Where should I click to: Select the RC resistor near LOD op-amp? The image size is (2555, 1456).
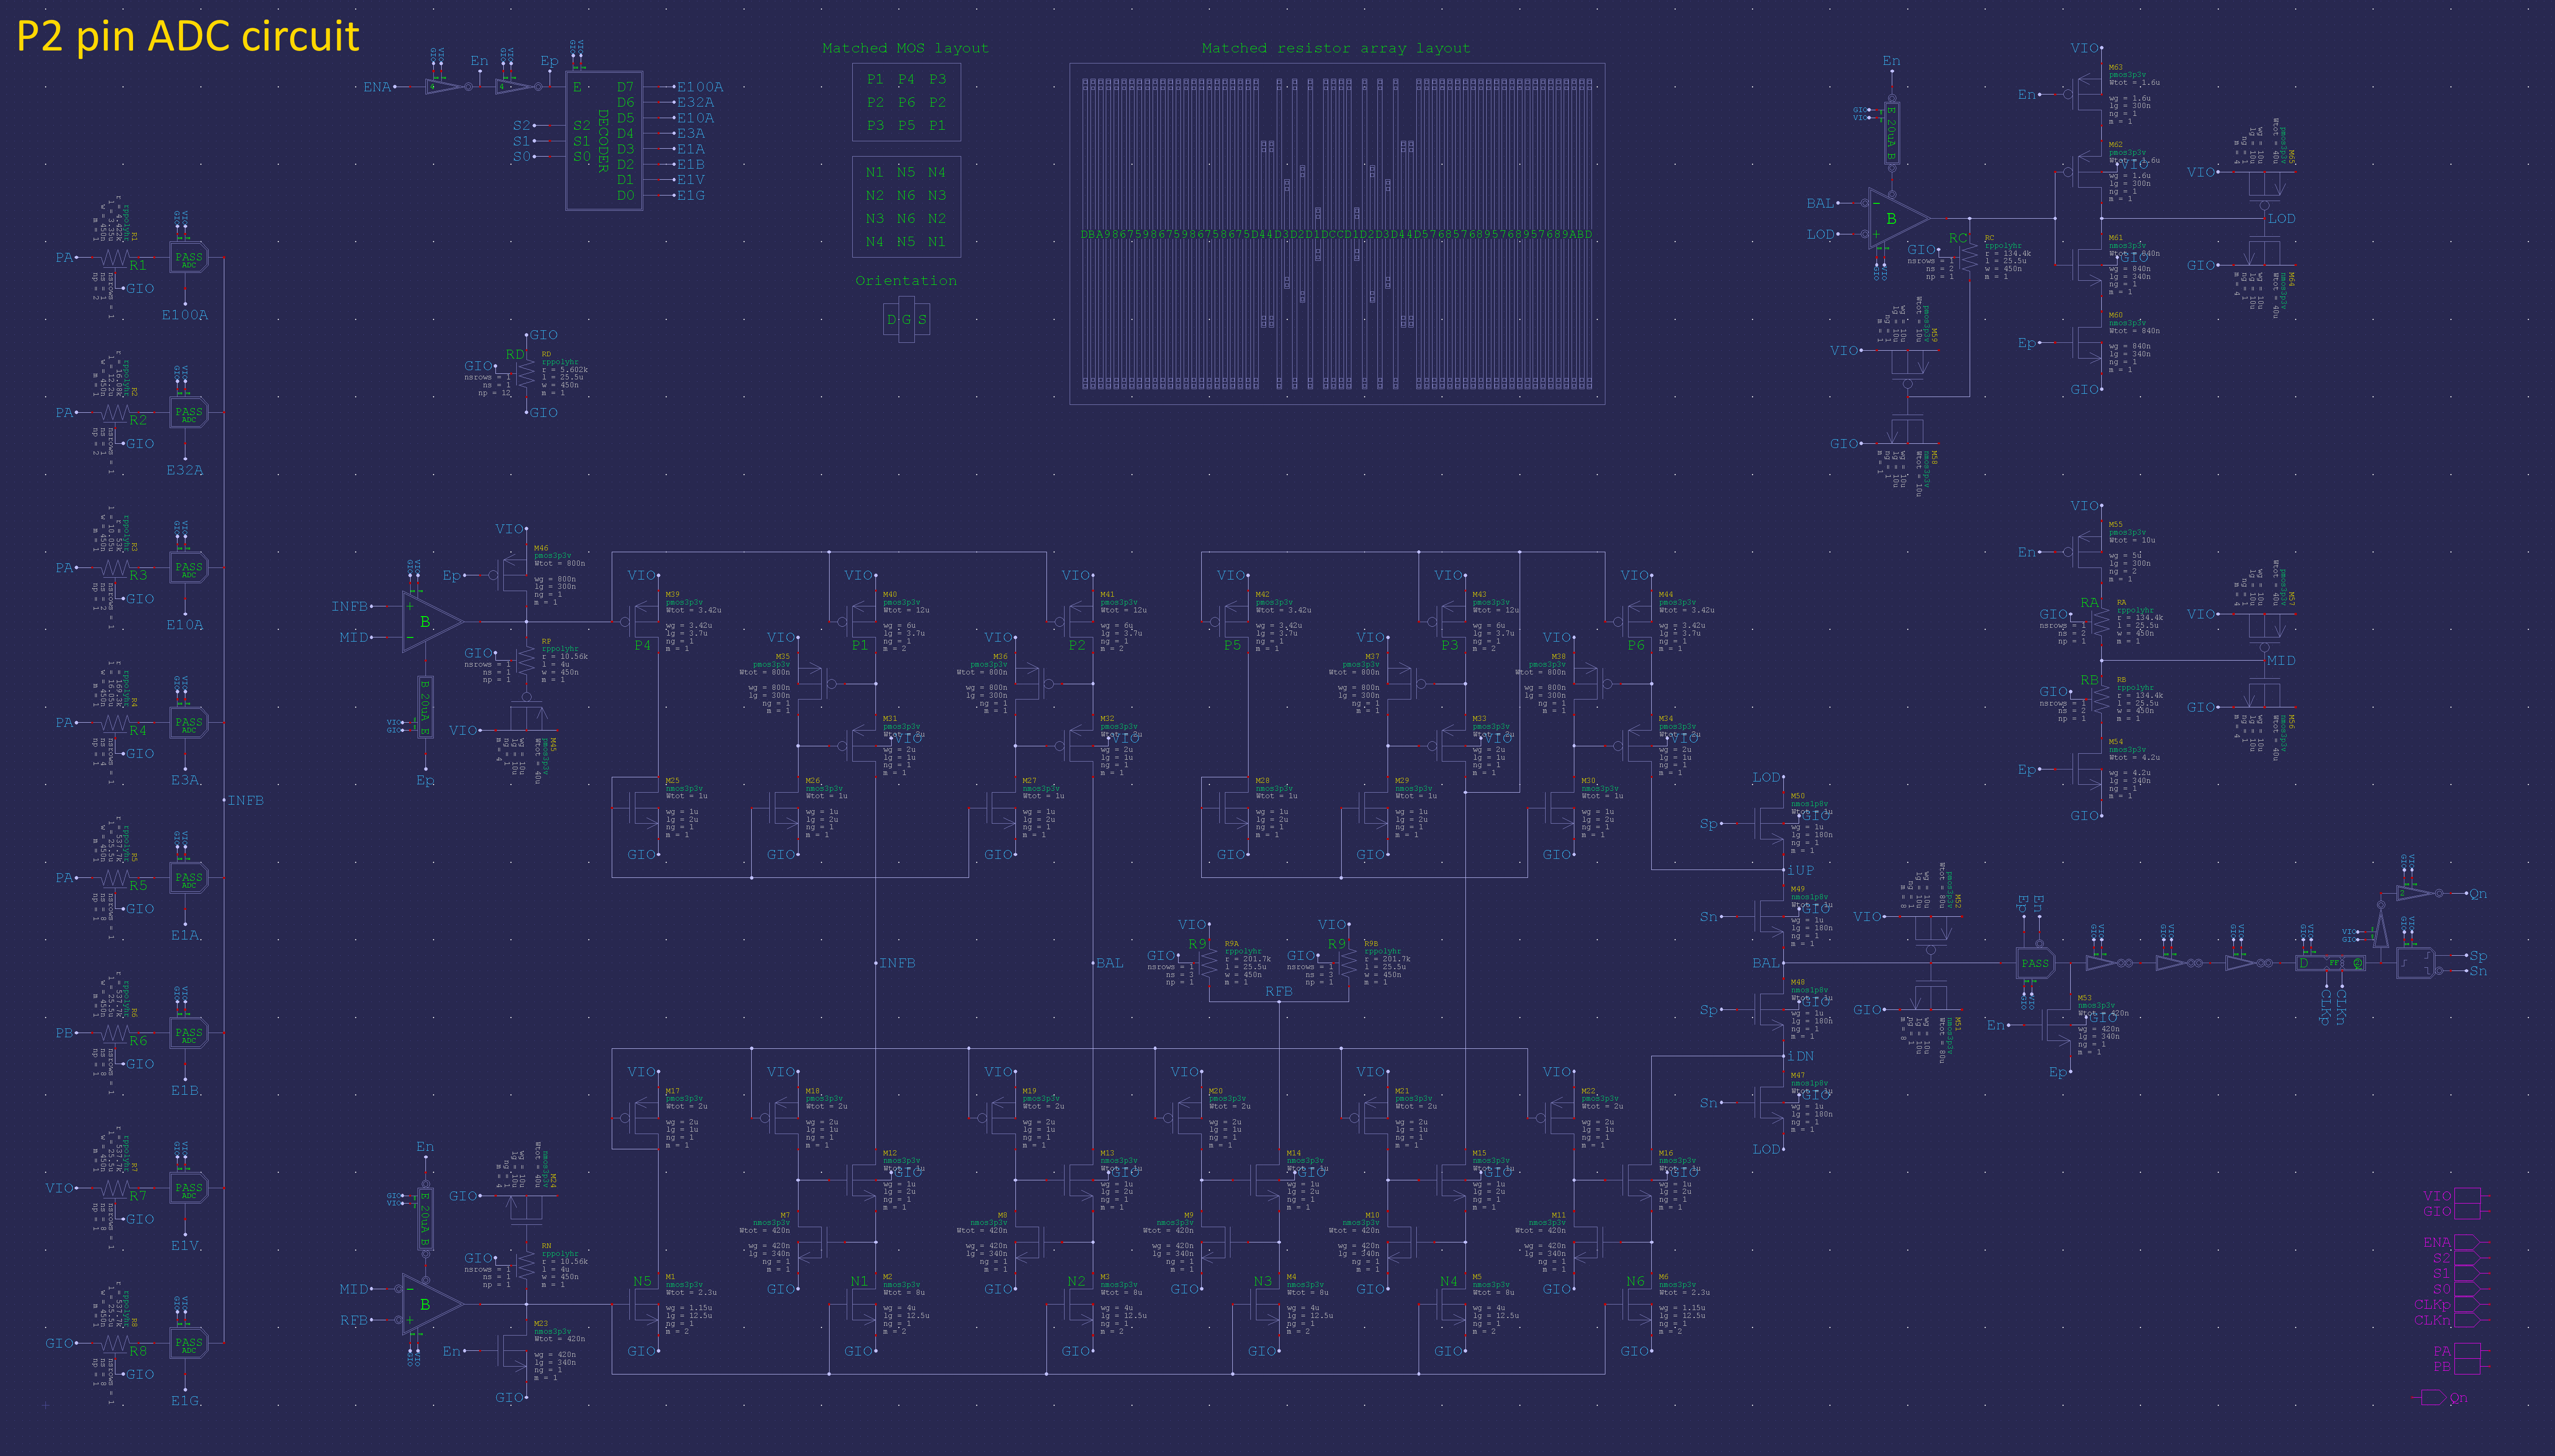(1969, 257)
